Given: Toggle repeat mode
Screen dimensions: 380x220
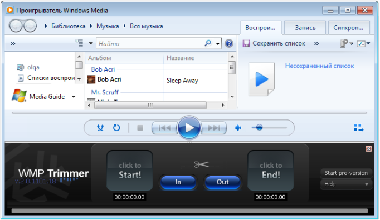Looking at the screenshot, I should pyautogui.click(x=116, y=128).
